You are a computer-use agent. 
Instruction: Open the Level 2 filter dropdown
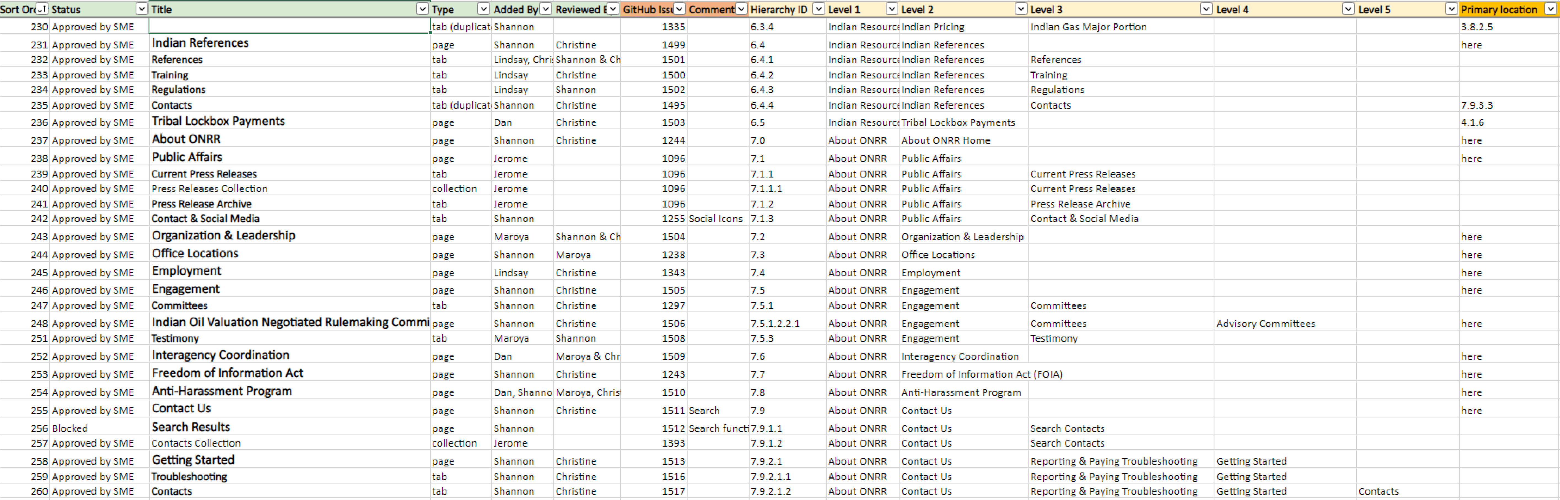tap(1020, 9)
